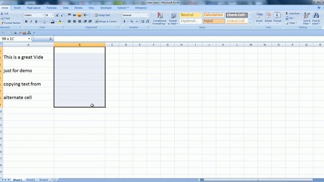The width and height of the screenshot is (324, 182).
Task: Open the Formulas ribbon tab
Action: 52,8
